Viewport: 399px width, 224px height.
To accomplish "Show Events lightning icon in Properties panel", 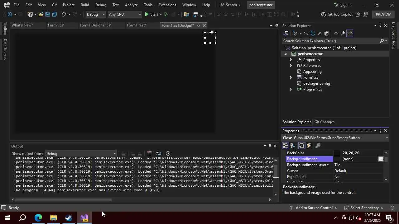I will coord(309,146).
